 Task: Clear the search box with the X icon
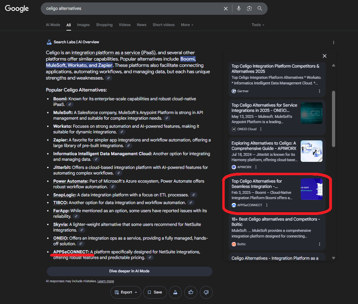225,9
